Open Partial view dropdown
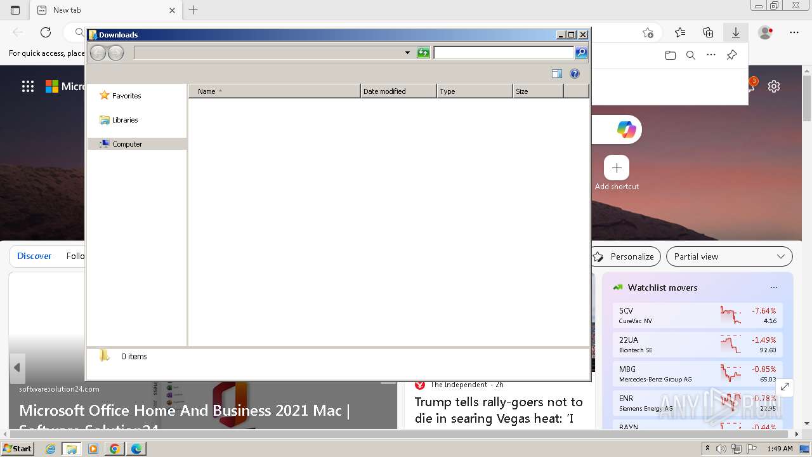 click(x=730, y=256)
